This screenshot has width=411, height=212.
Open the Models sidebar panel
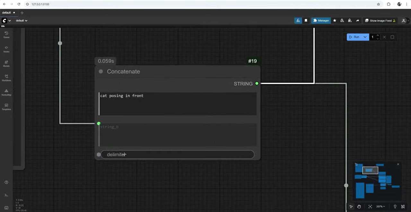point(6,63)
